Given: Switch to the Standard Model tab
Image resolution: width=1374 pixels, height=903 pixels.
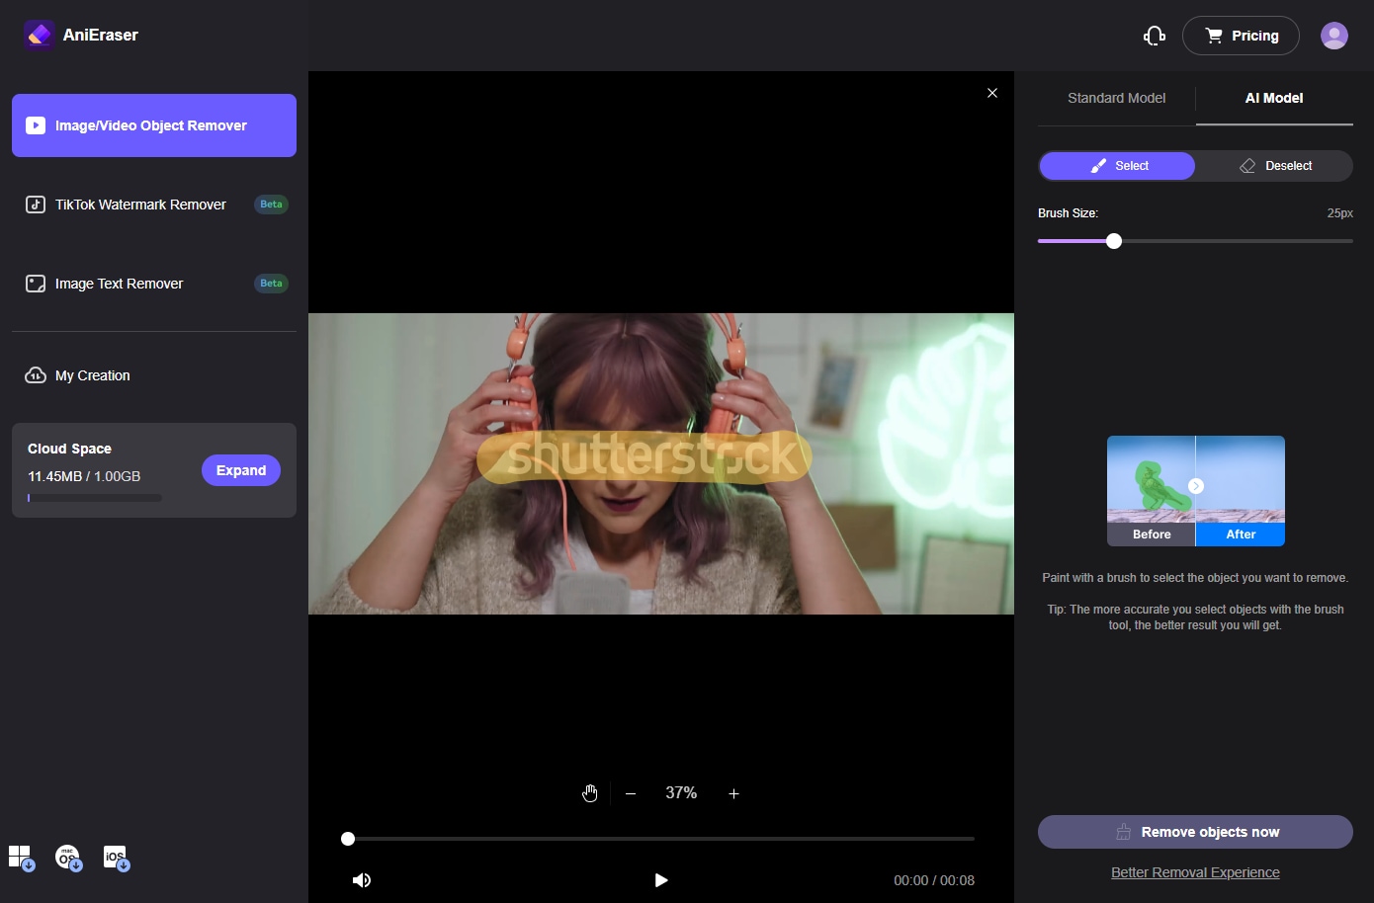Looking at the screenshot, I should point(1116,98).
